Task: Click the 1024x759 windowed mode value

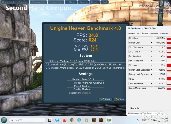Action: (93, 83)
